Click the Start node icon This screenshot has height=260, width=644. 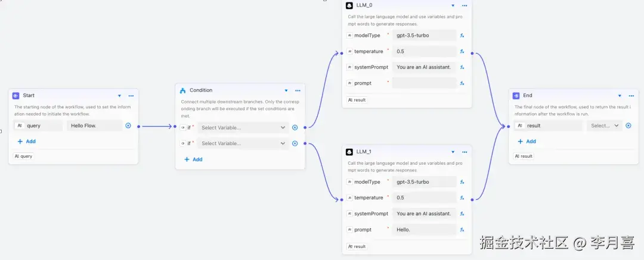click(16, 95)
